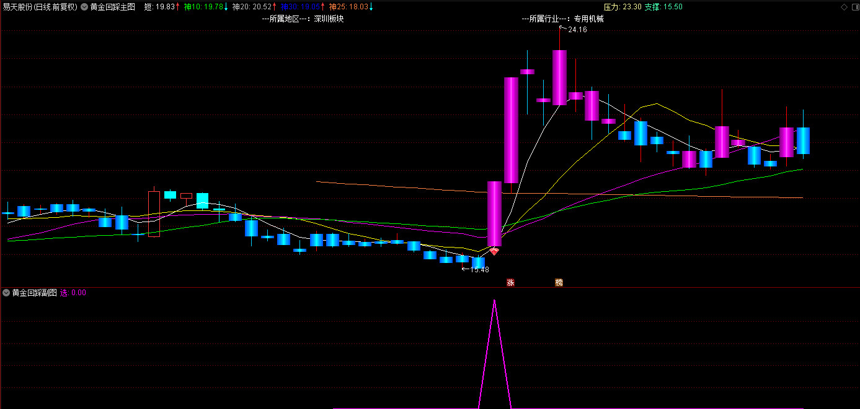Expand the 黄金回踩副图 indicator dropdown
Viewport: 860px width, 409px height.
pos(6,293)
